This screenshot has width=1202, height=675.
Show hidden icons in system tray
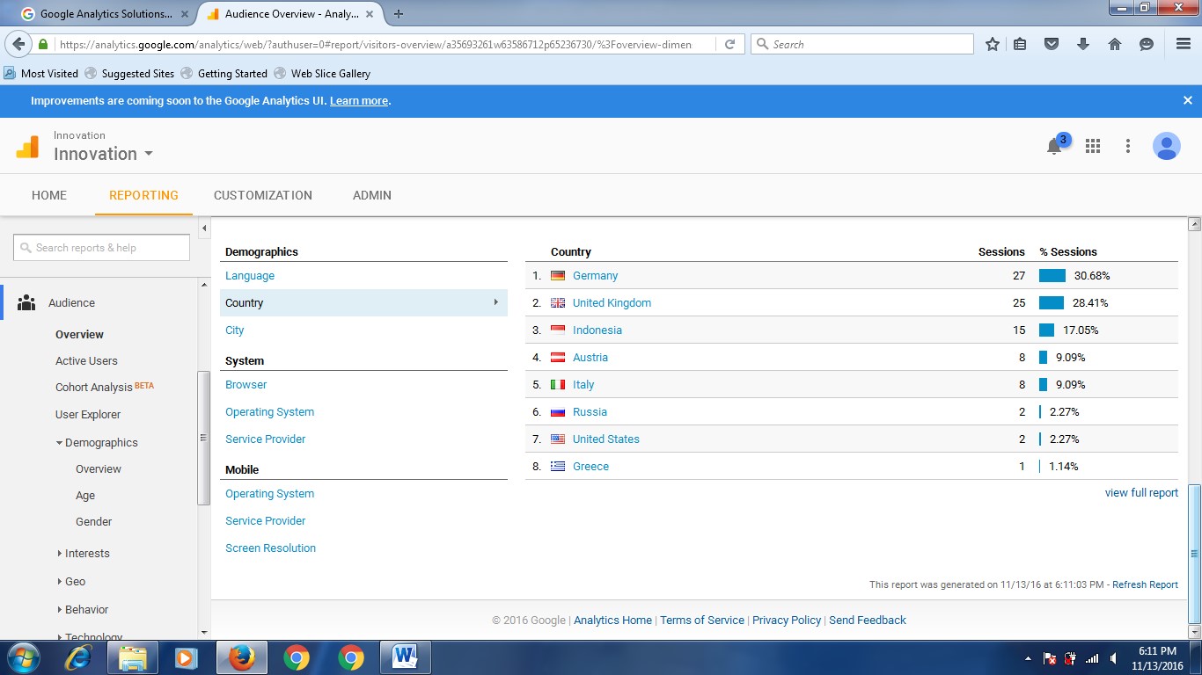[1028, 658]
